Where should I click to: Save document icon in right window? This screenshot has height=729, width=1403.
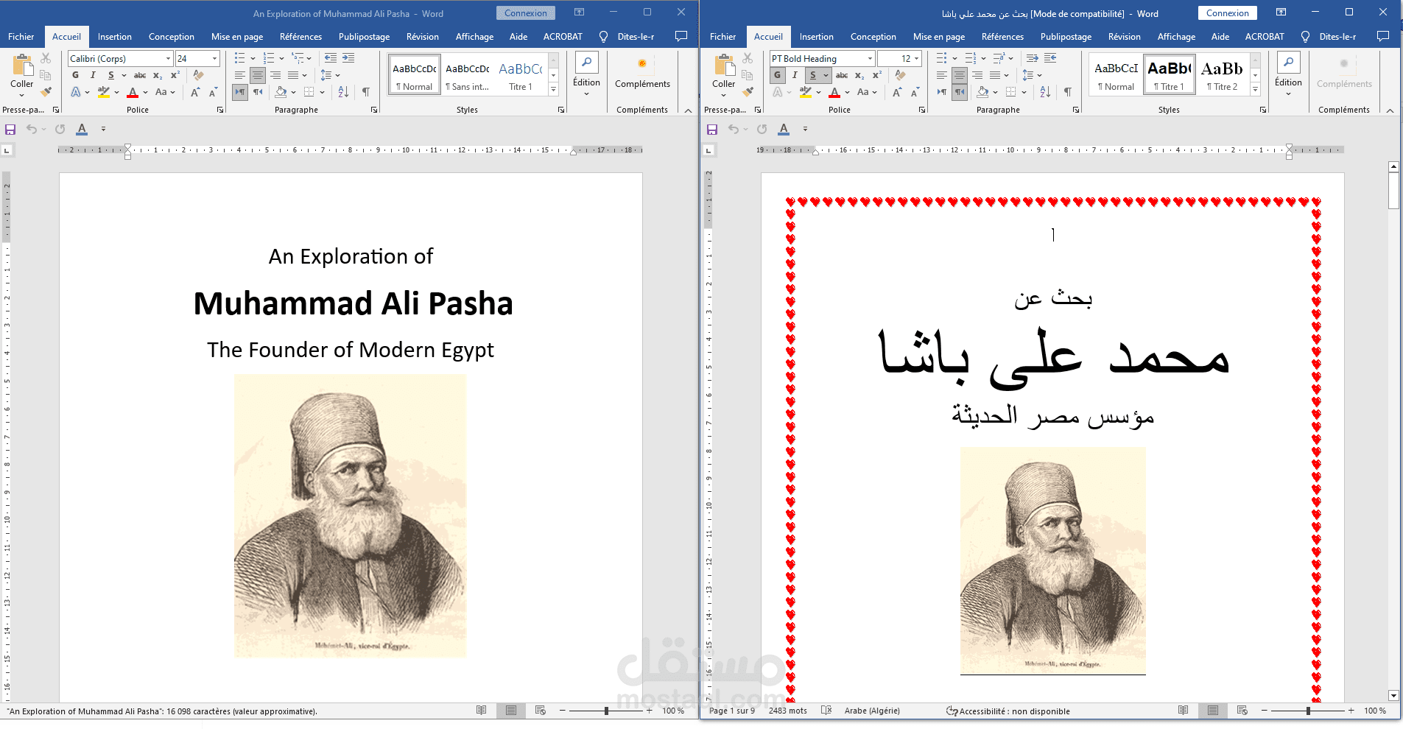click(712, 129)
